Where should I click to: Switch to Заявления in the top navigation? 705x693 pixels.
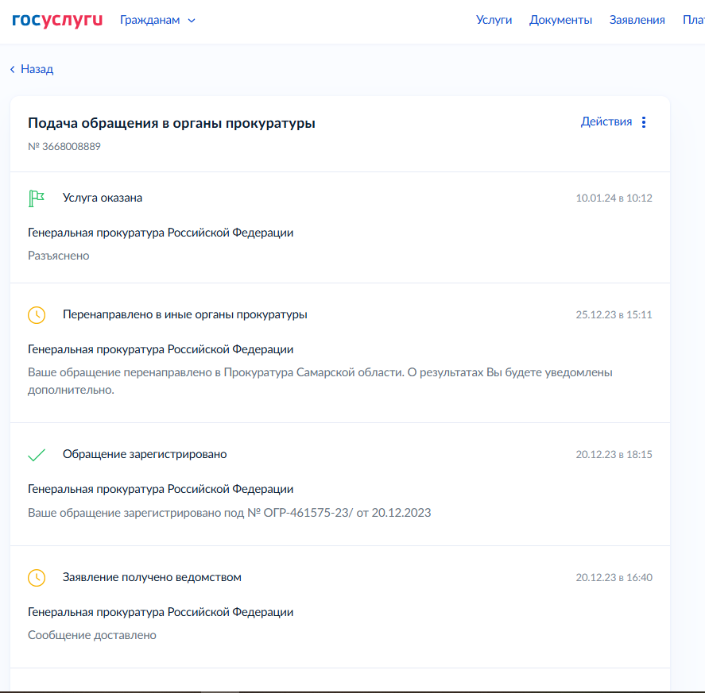[x=637, y=20]
